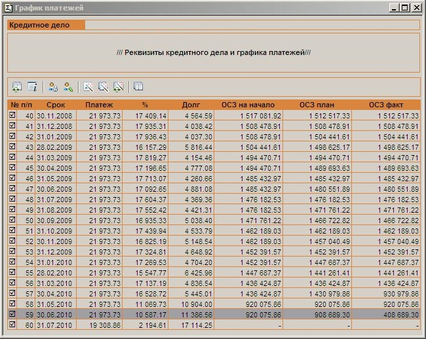Click the Долг column header
426x339 pixels.
click(x=191, y=105)
